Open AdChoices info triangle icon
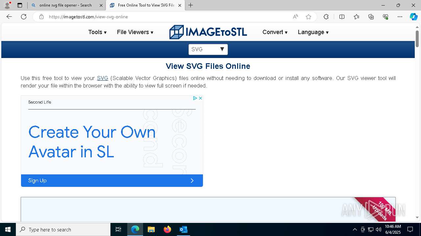421x236 pixels. 195,98
